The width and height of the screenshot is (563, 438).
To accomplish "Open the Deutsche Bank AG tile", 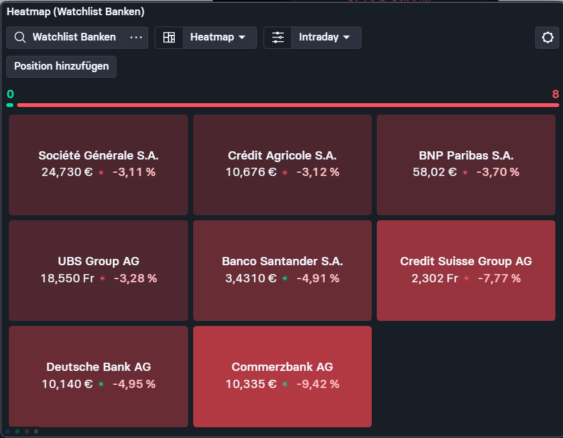I will point(98,377).
